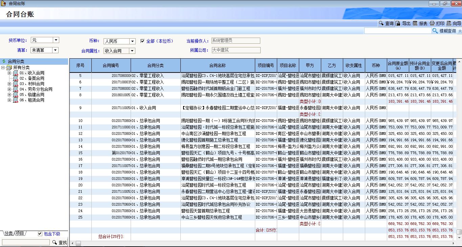Click the 导出 export icon
Image resolution: width=462 pixels, height=247 pixels.
[398, 23]
